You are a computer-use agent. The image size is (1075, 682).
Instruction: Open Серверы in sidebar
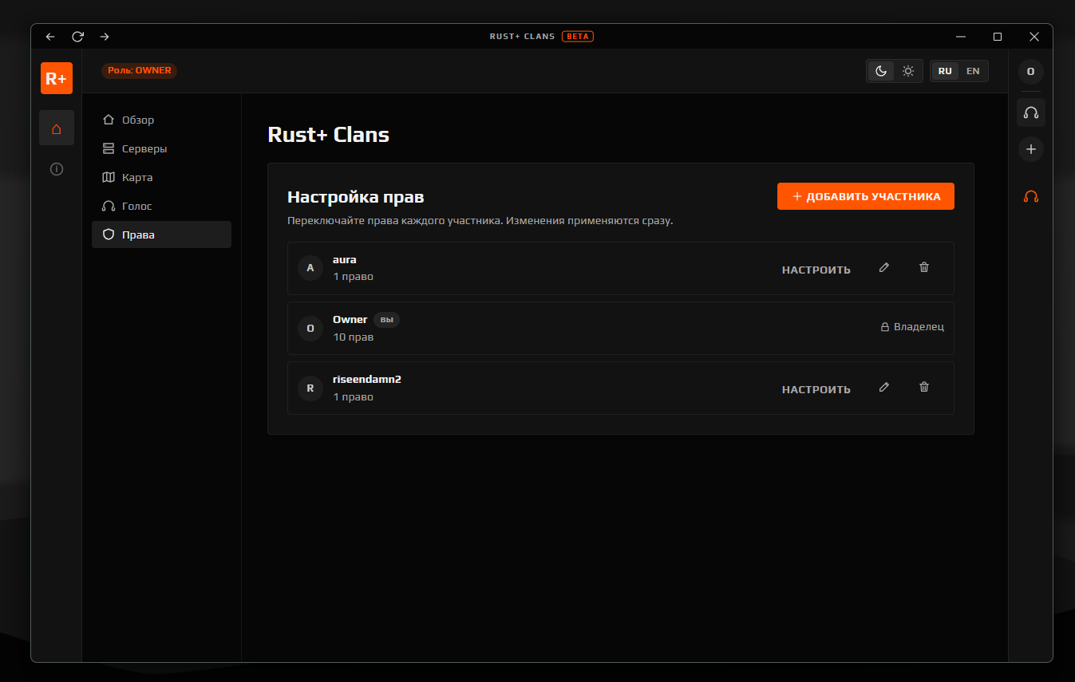tap(161, 148)
